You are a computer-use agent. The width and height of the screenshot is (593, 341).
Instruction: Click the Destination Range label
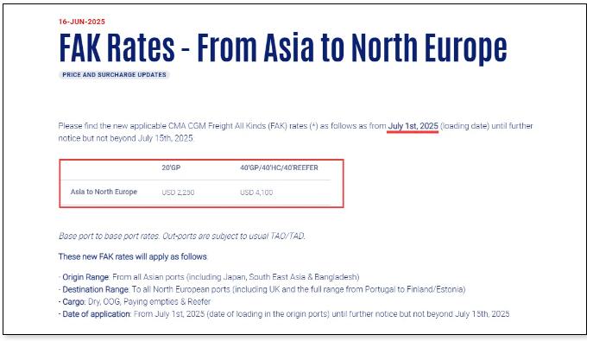[x=96, y=289]
